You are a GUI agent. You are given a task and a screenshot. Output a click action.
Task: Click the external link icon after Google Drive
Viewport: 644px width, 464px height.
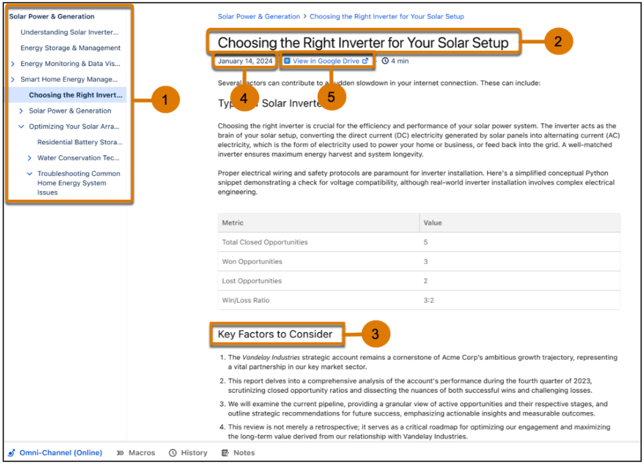click(x=365, y=61)
